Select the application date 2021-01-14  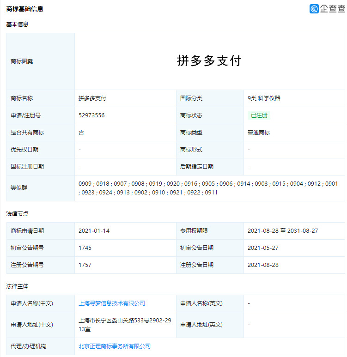[94, 231]
